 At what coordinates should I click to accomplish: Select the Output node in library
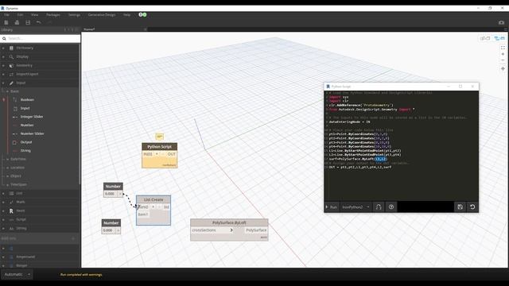26,142
